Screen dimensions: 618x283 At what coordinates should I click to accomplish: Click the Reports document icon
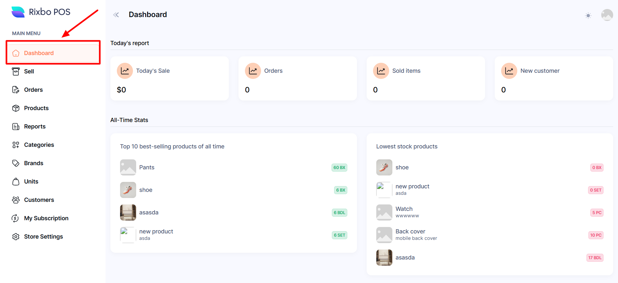[x=16, y=127]
